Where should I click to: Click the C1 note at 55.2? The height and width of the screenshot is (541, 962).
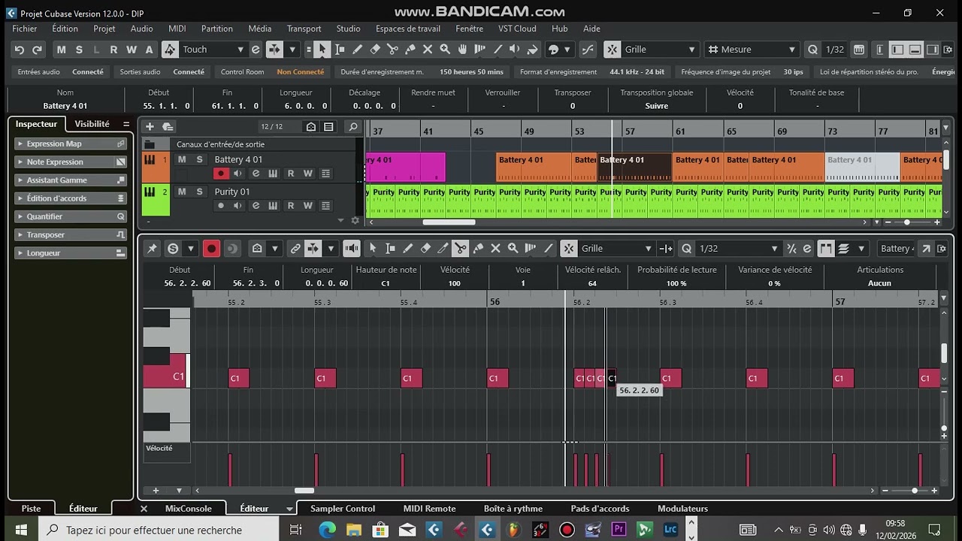click(238, 378)
